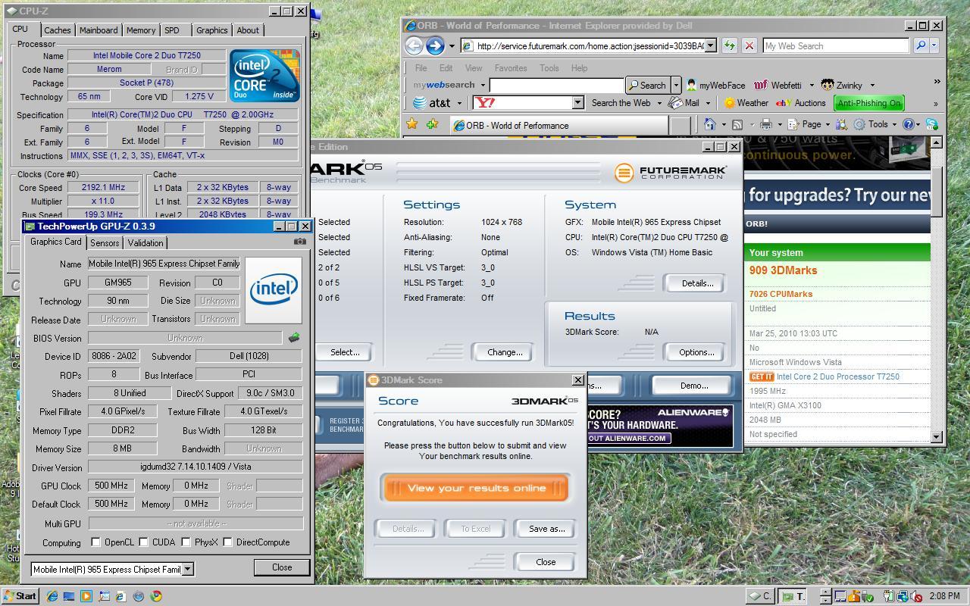This screenshot has width=970, height=606.
Task: Open the Intel Core 2 Duo Processor T7250 link
Action: coord(837,376)
